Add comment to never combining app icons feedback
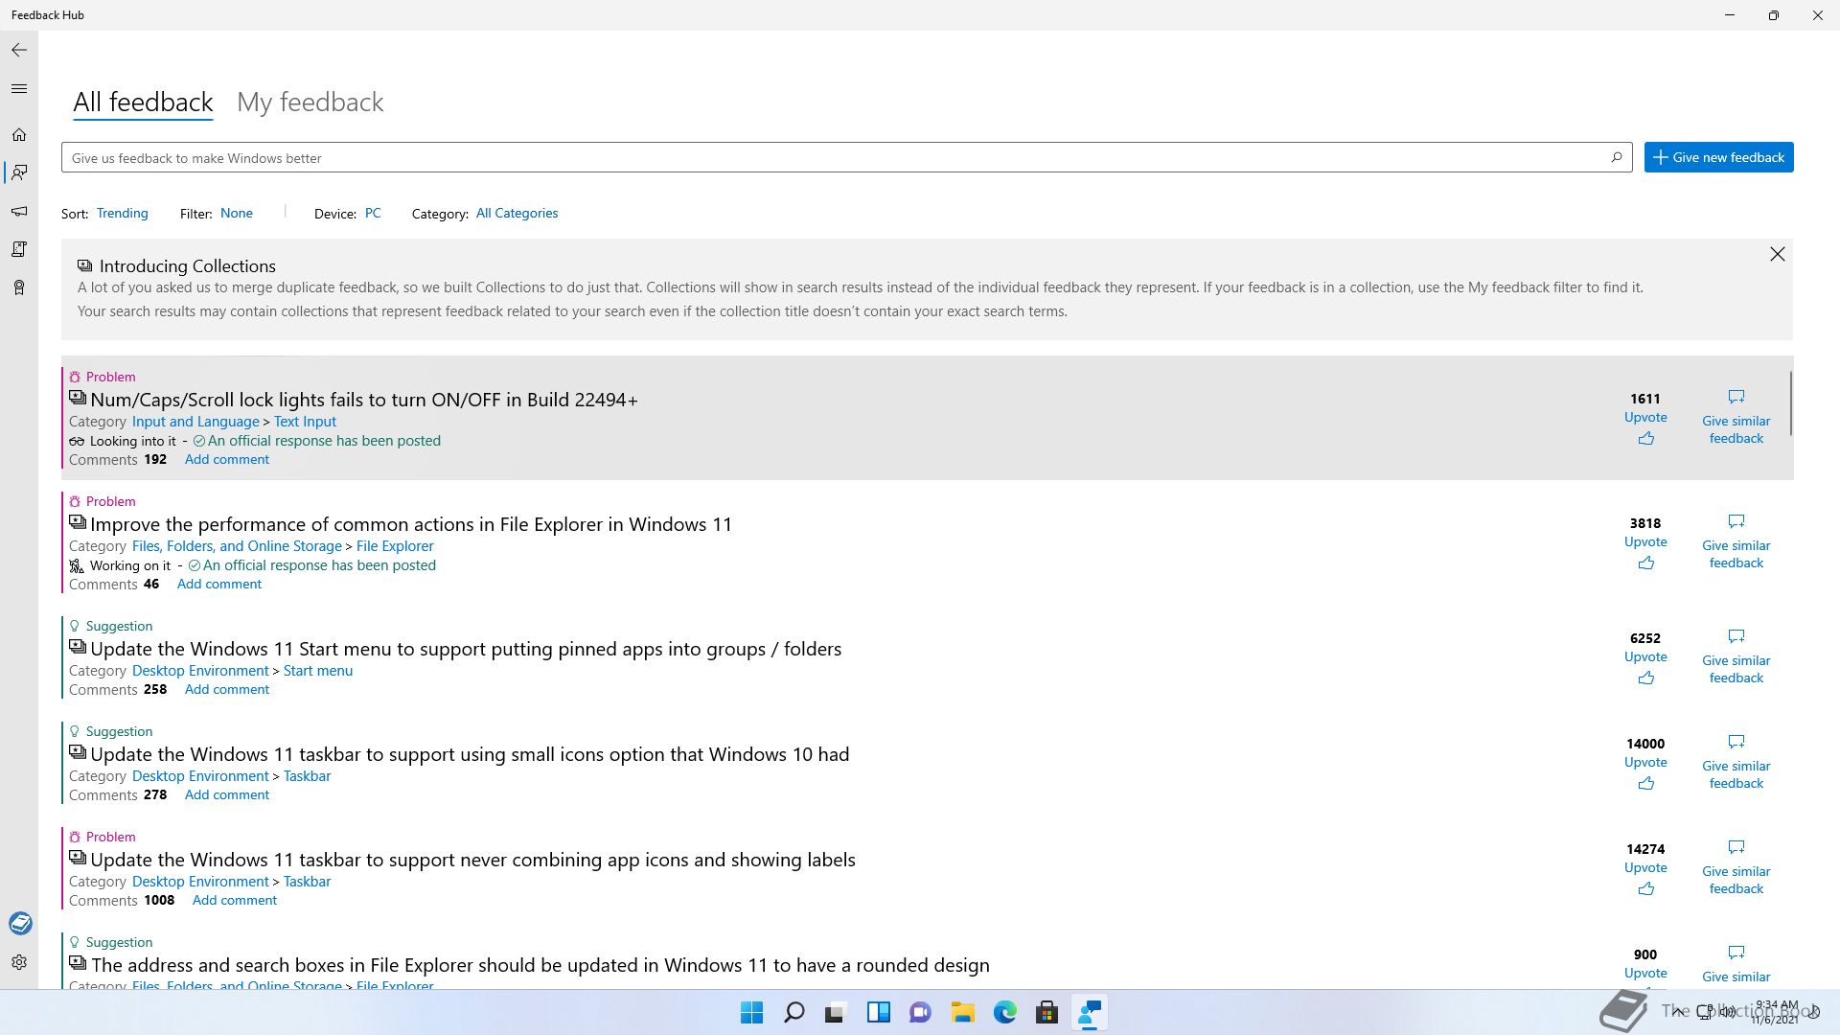1840x1035 pixels. (234, 900)
